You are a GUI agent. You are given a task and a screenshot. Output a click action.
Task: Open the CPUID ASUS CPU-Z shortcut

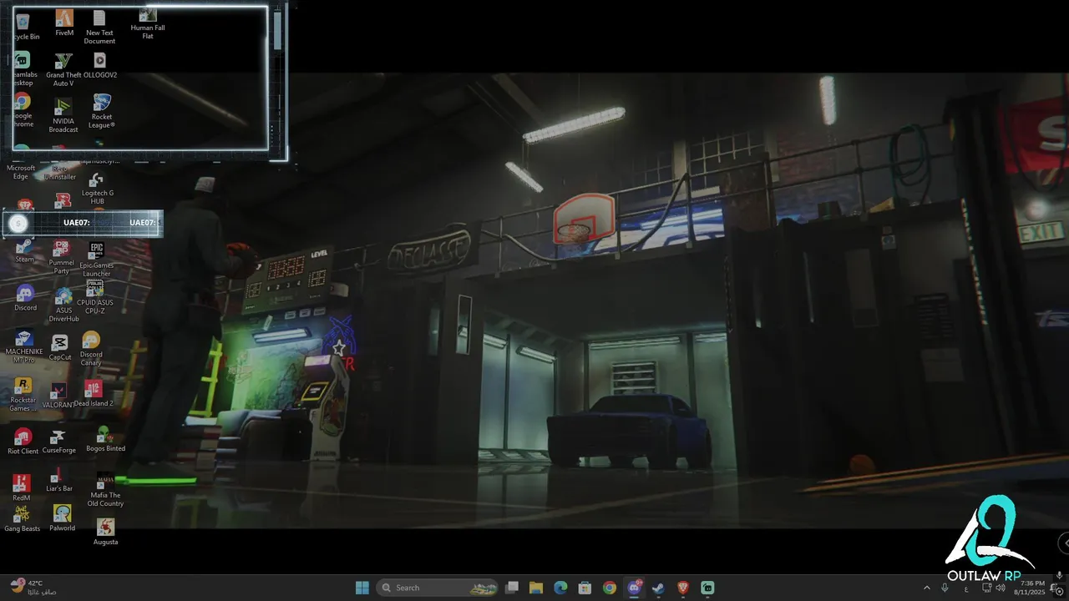point(94,299)
